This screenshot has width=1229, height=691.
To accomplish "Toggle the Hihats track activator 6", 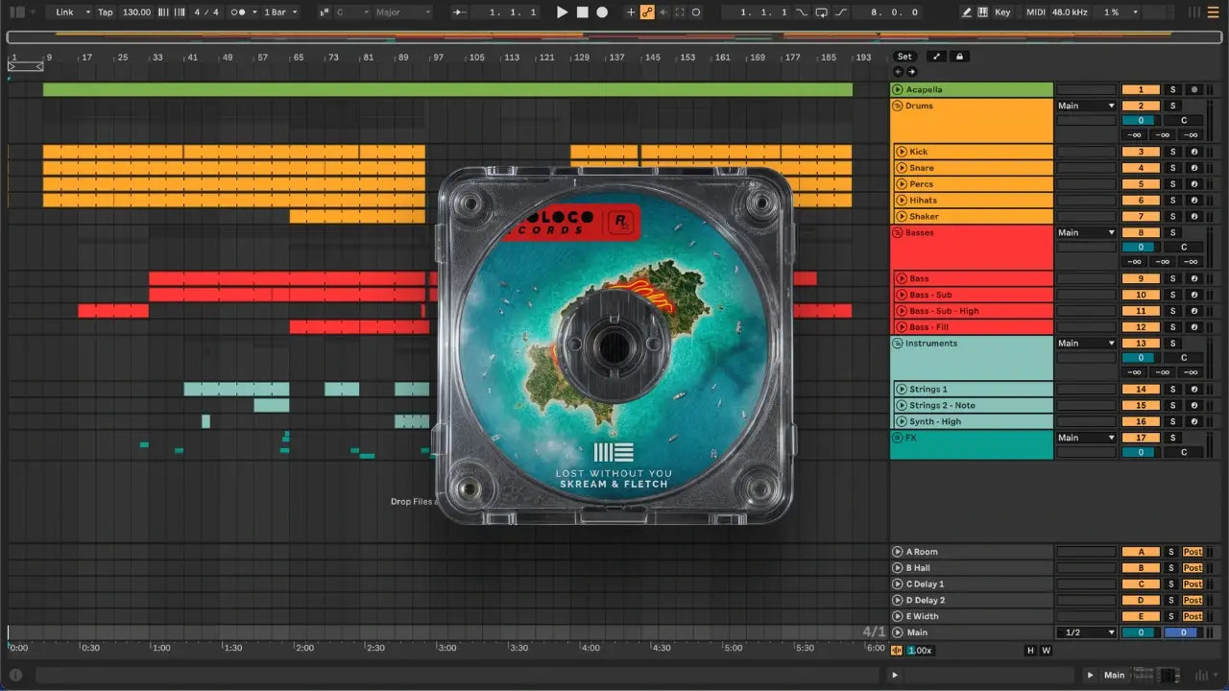I will [1141, 200].
